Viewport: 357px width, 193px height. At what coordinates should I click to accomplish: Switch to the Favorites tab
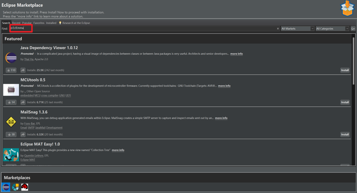coord(39,23)
